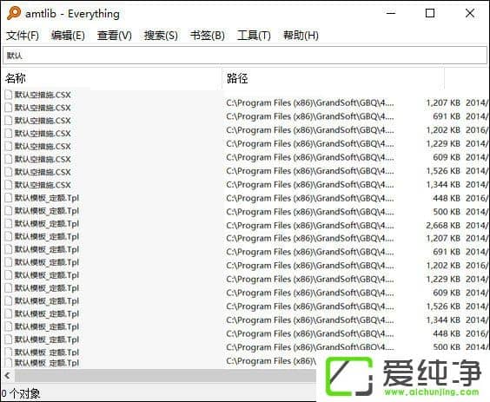Maximize the Everything window

(430, 13)
